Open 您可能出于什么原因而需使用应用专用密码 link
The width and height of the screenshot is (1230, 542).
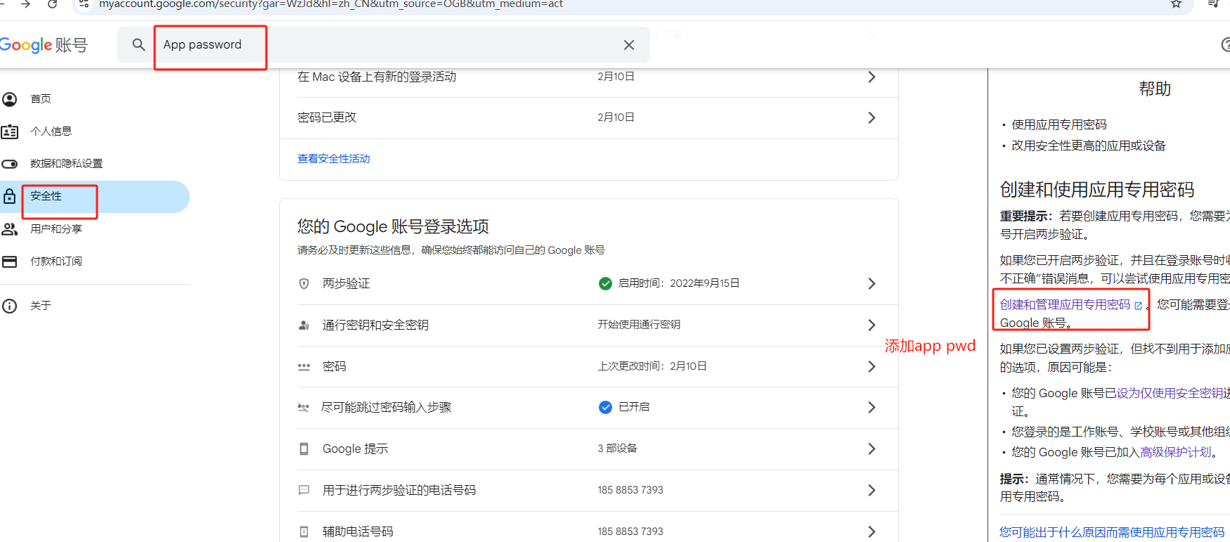[1112, 532]
